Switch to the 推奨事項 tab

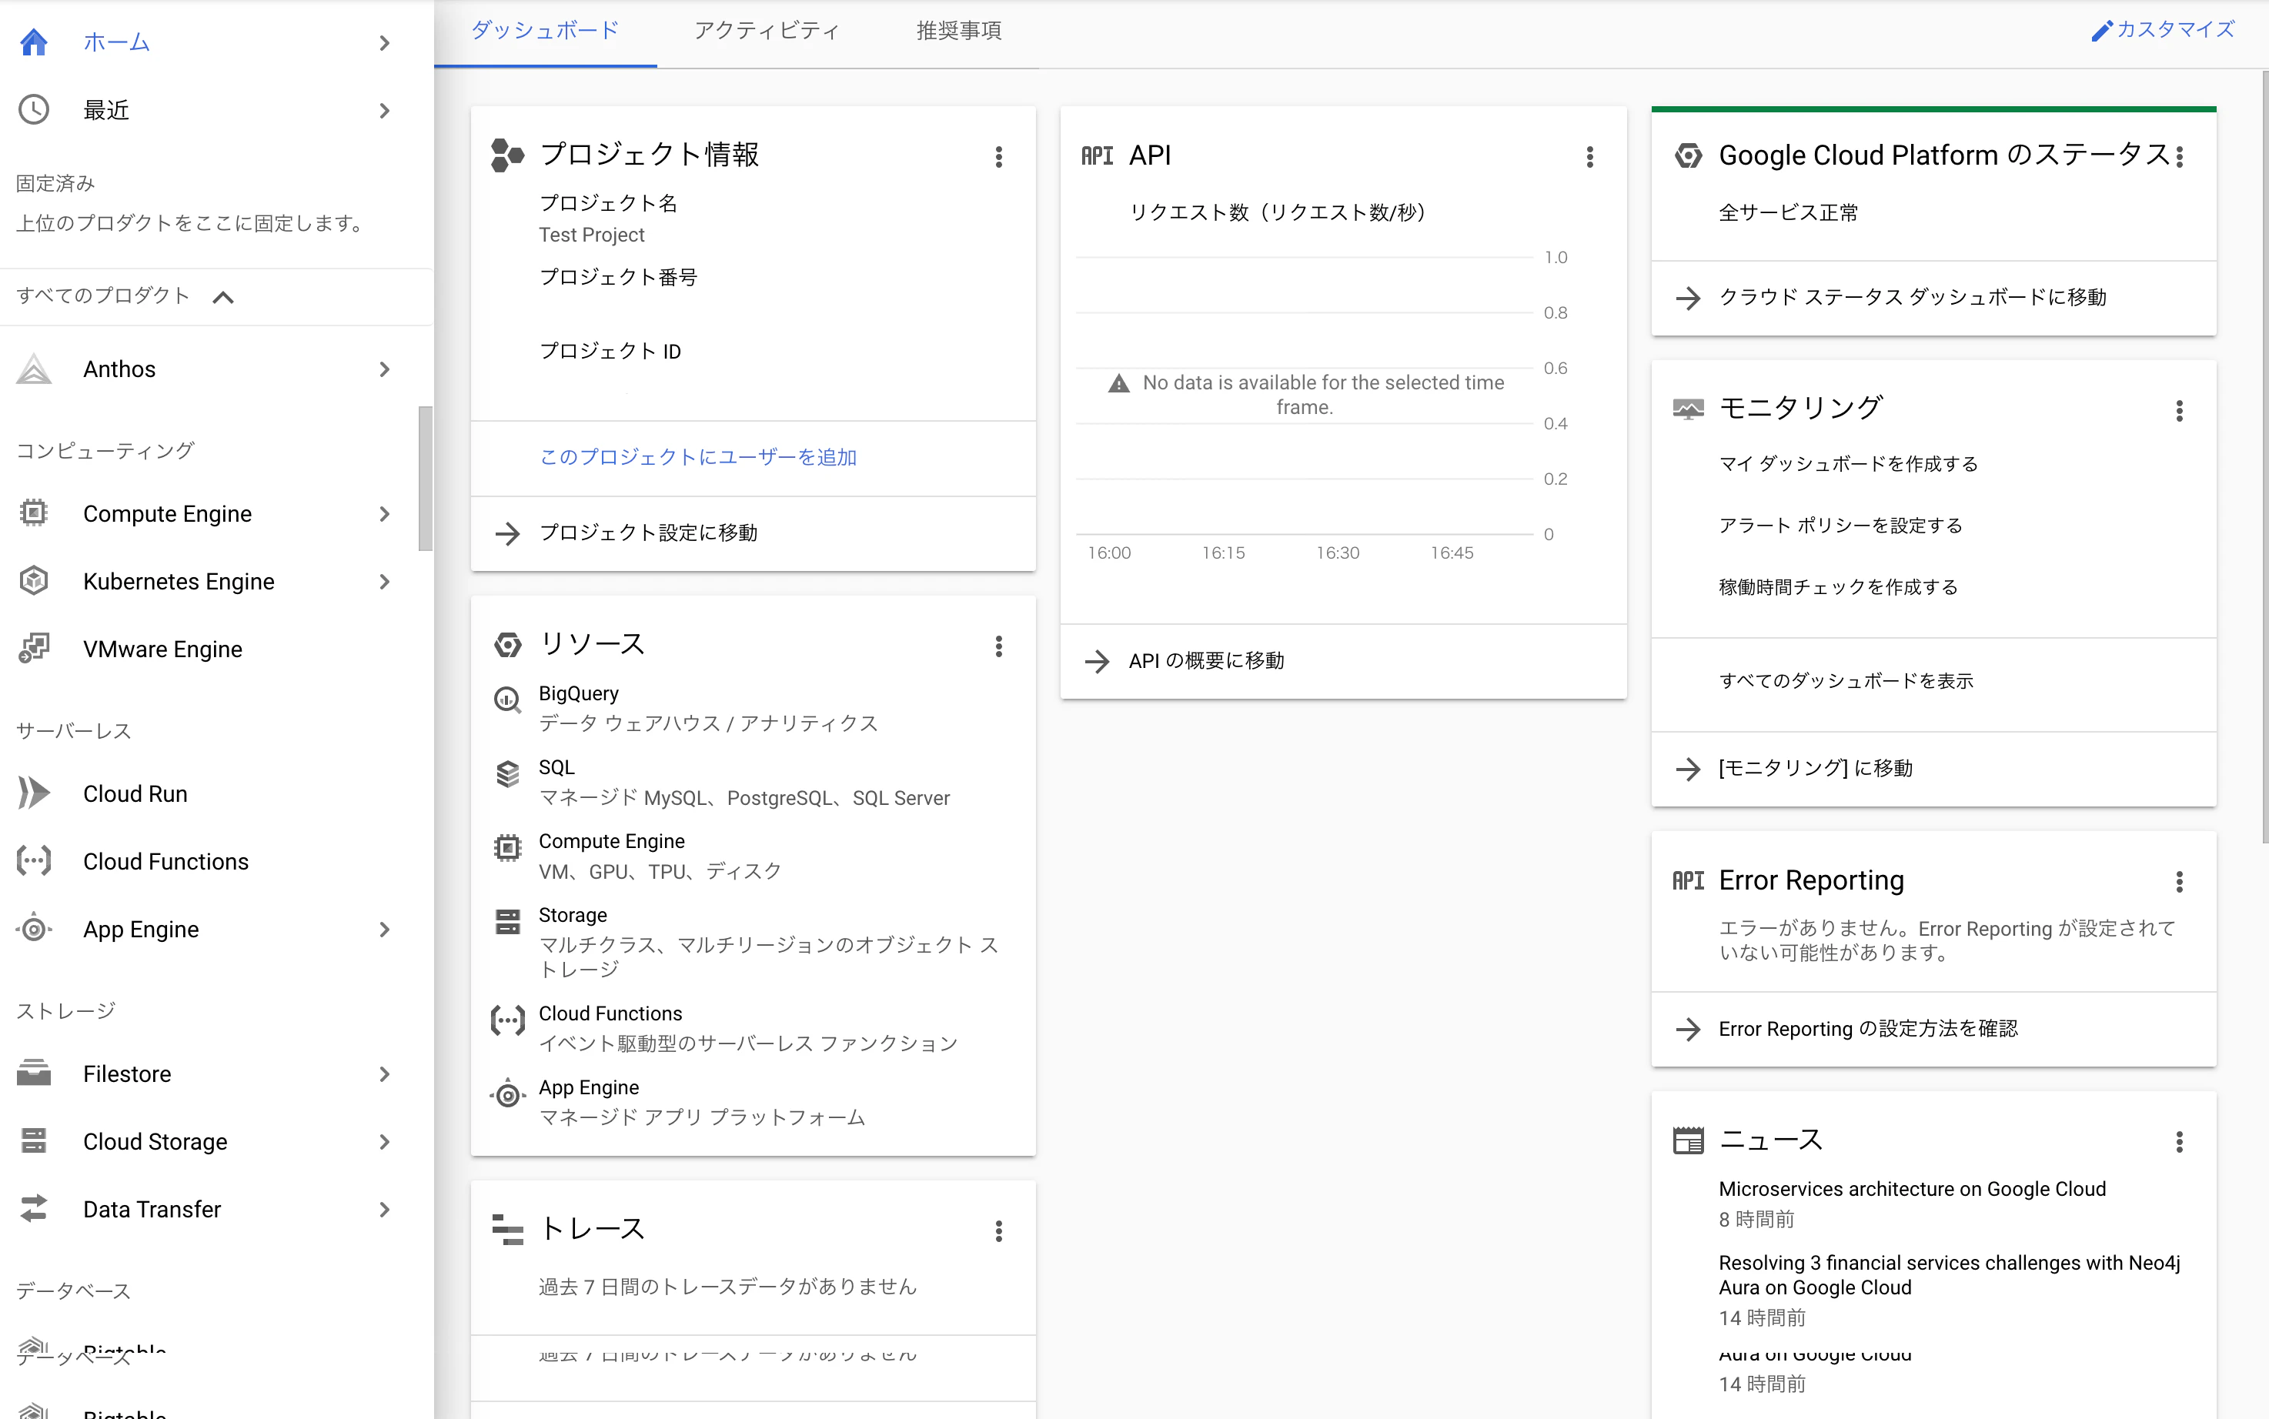pyautogui.click(x=958, y=31)
